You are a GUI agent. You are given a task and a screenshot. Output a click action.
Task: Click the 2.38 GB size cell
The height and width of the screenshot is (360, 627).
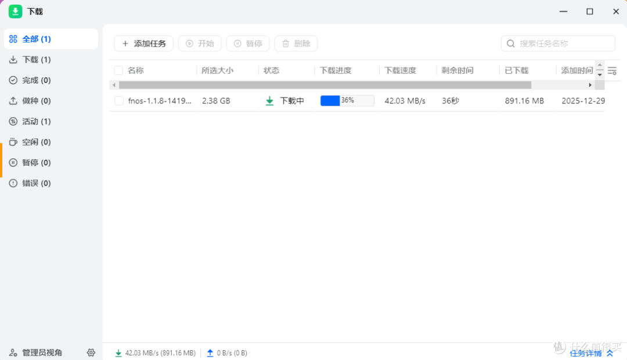coord(216,101)
